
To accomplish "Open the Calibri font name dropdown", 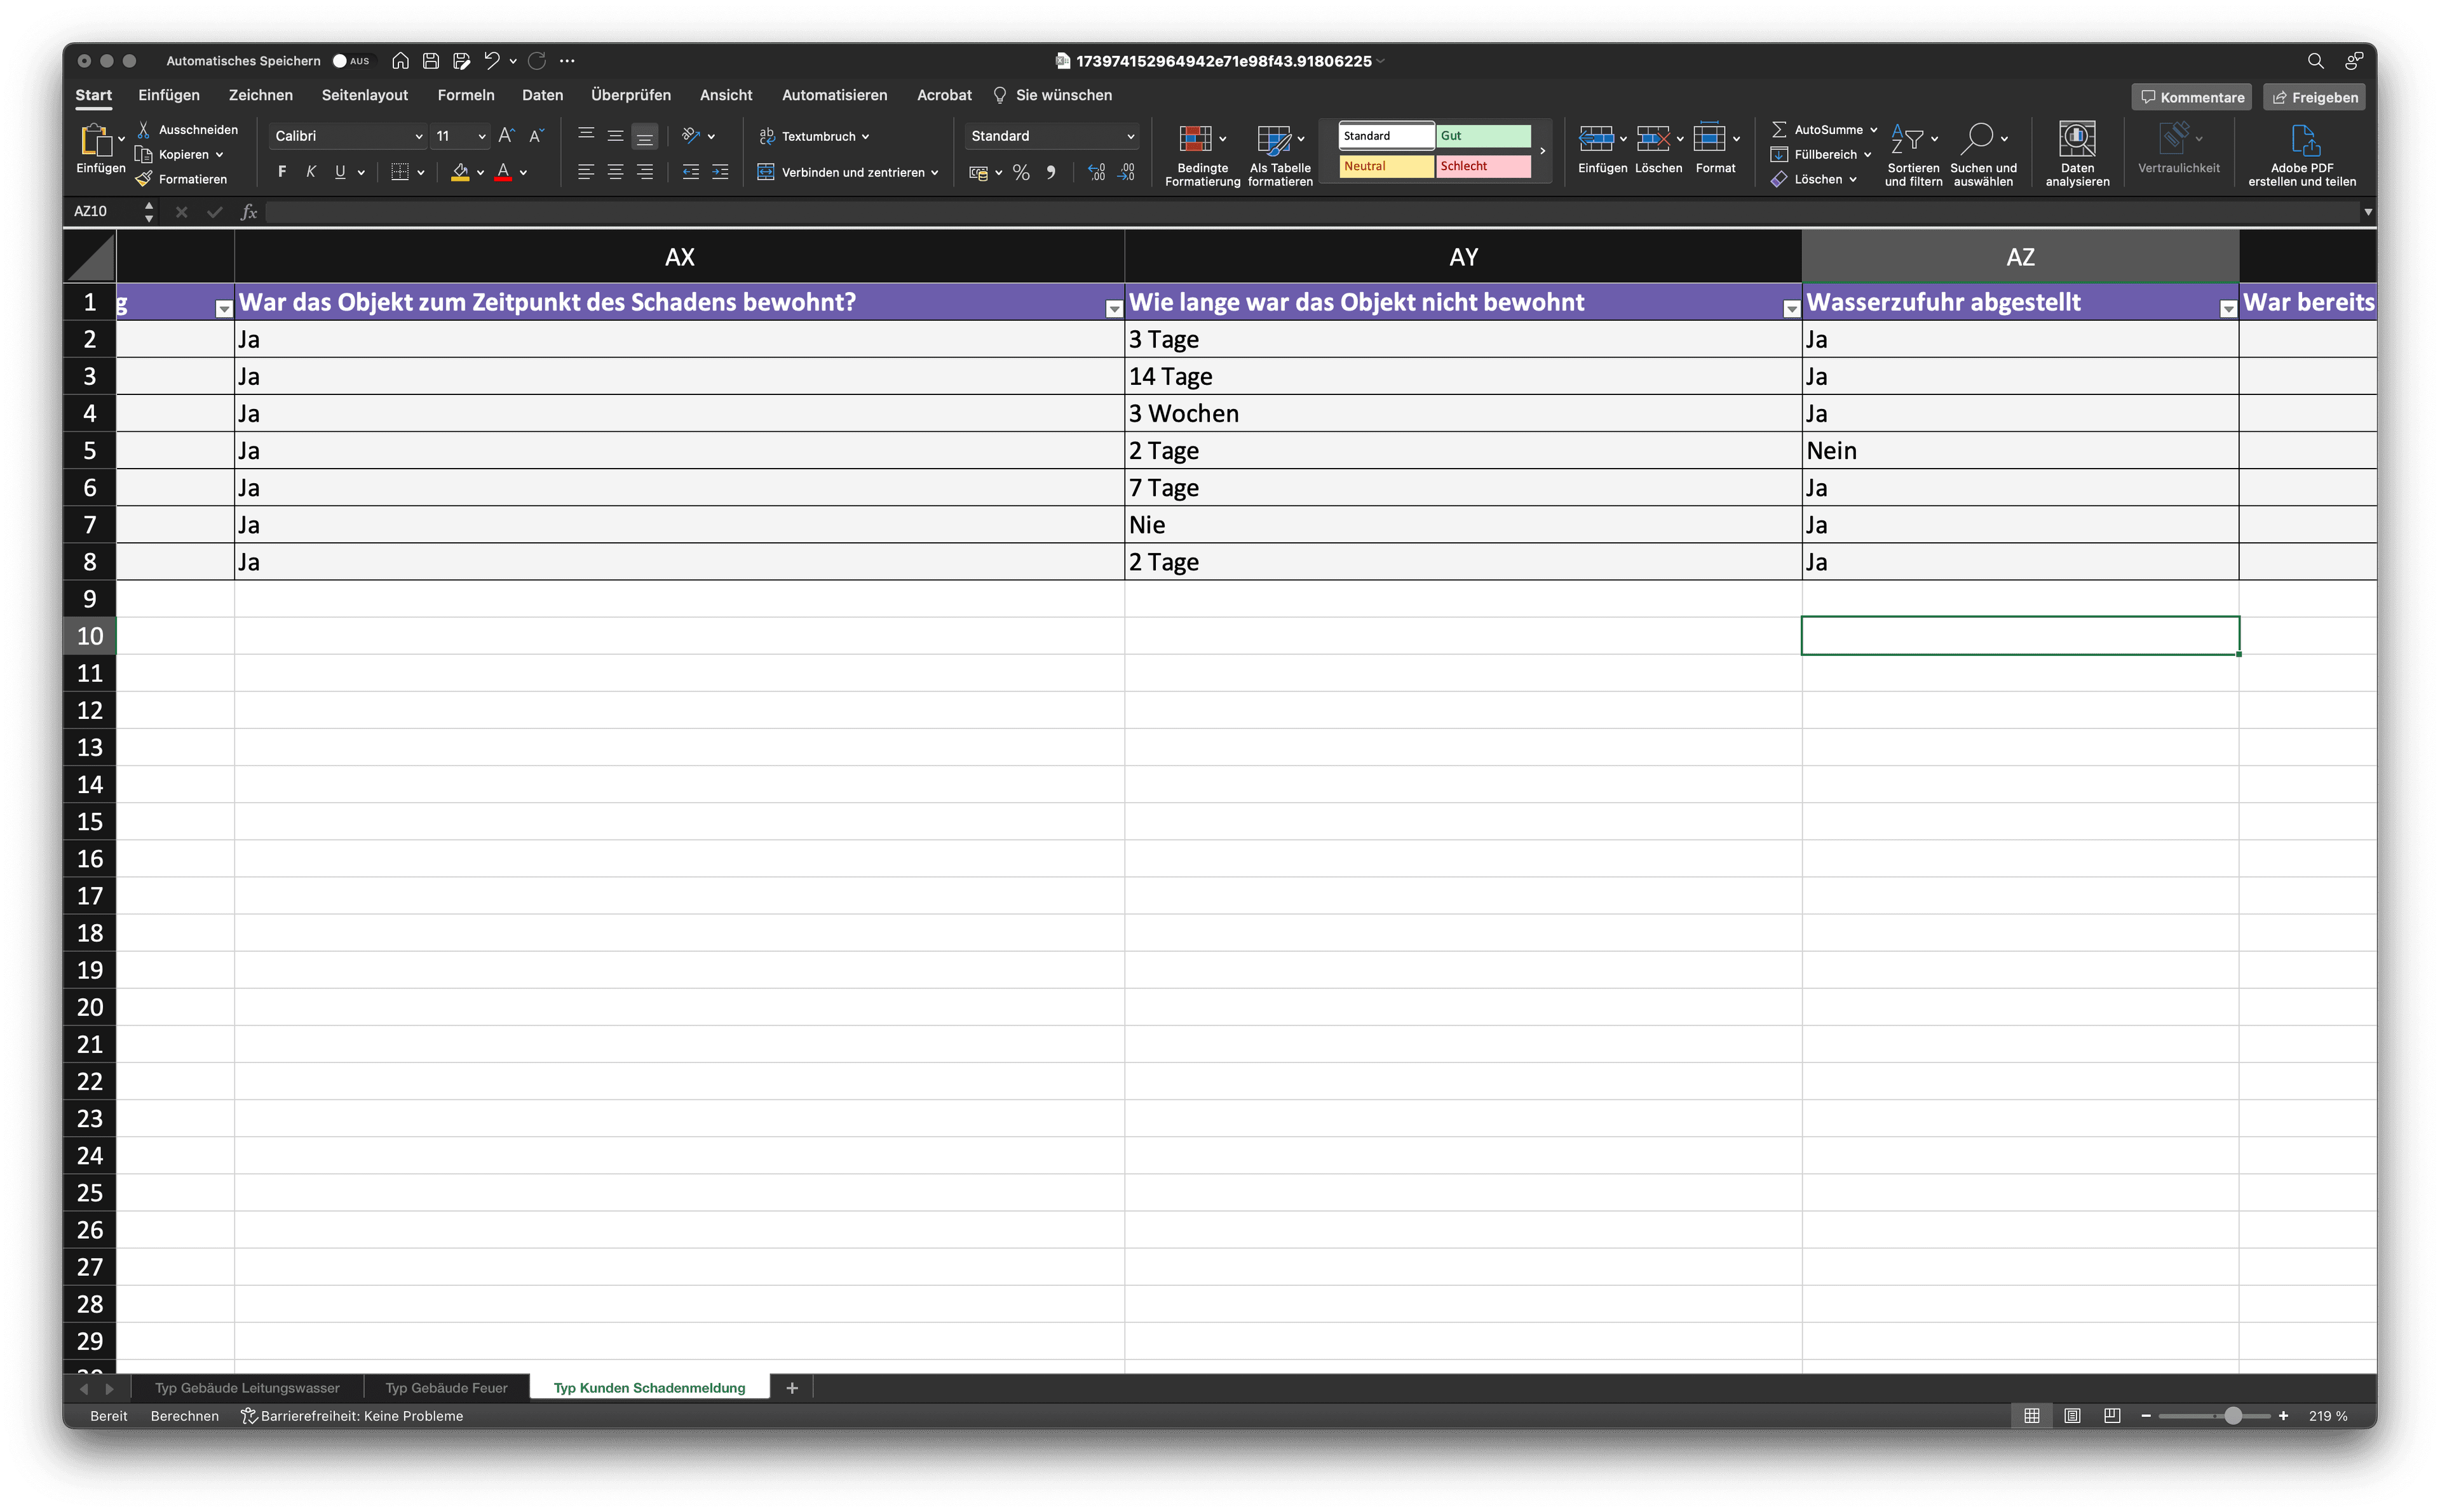I will coord(418,136).
